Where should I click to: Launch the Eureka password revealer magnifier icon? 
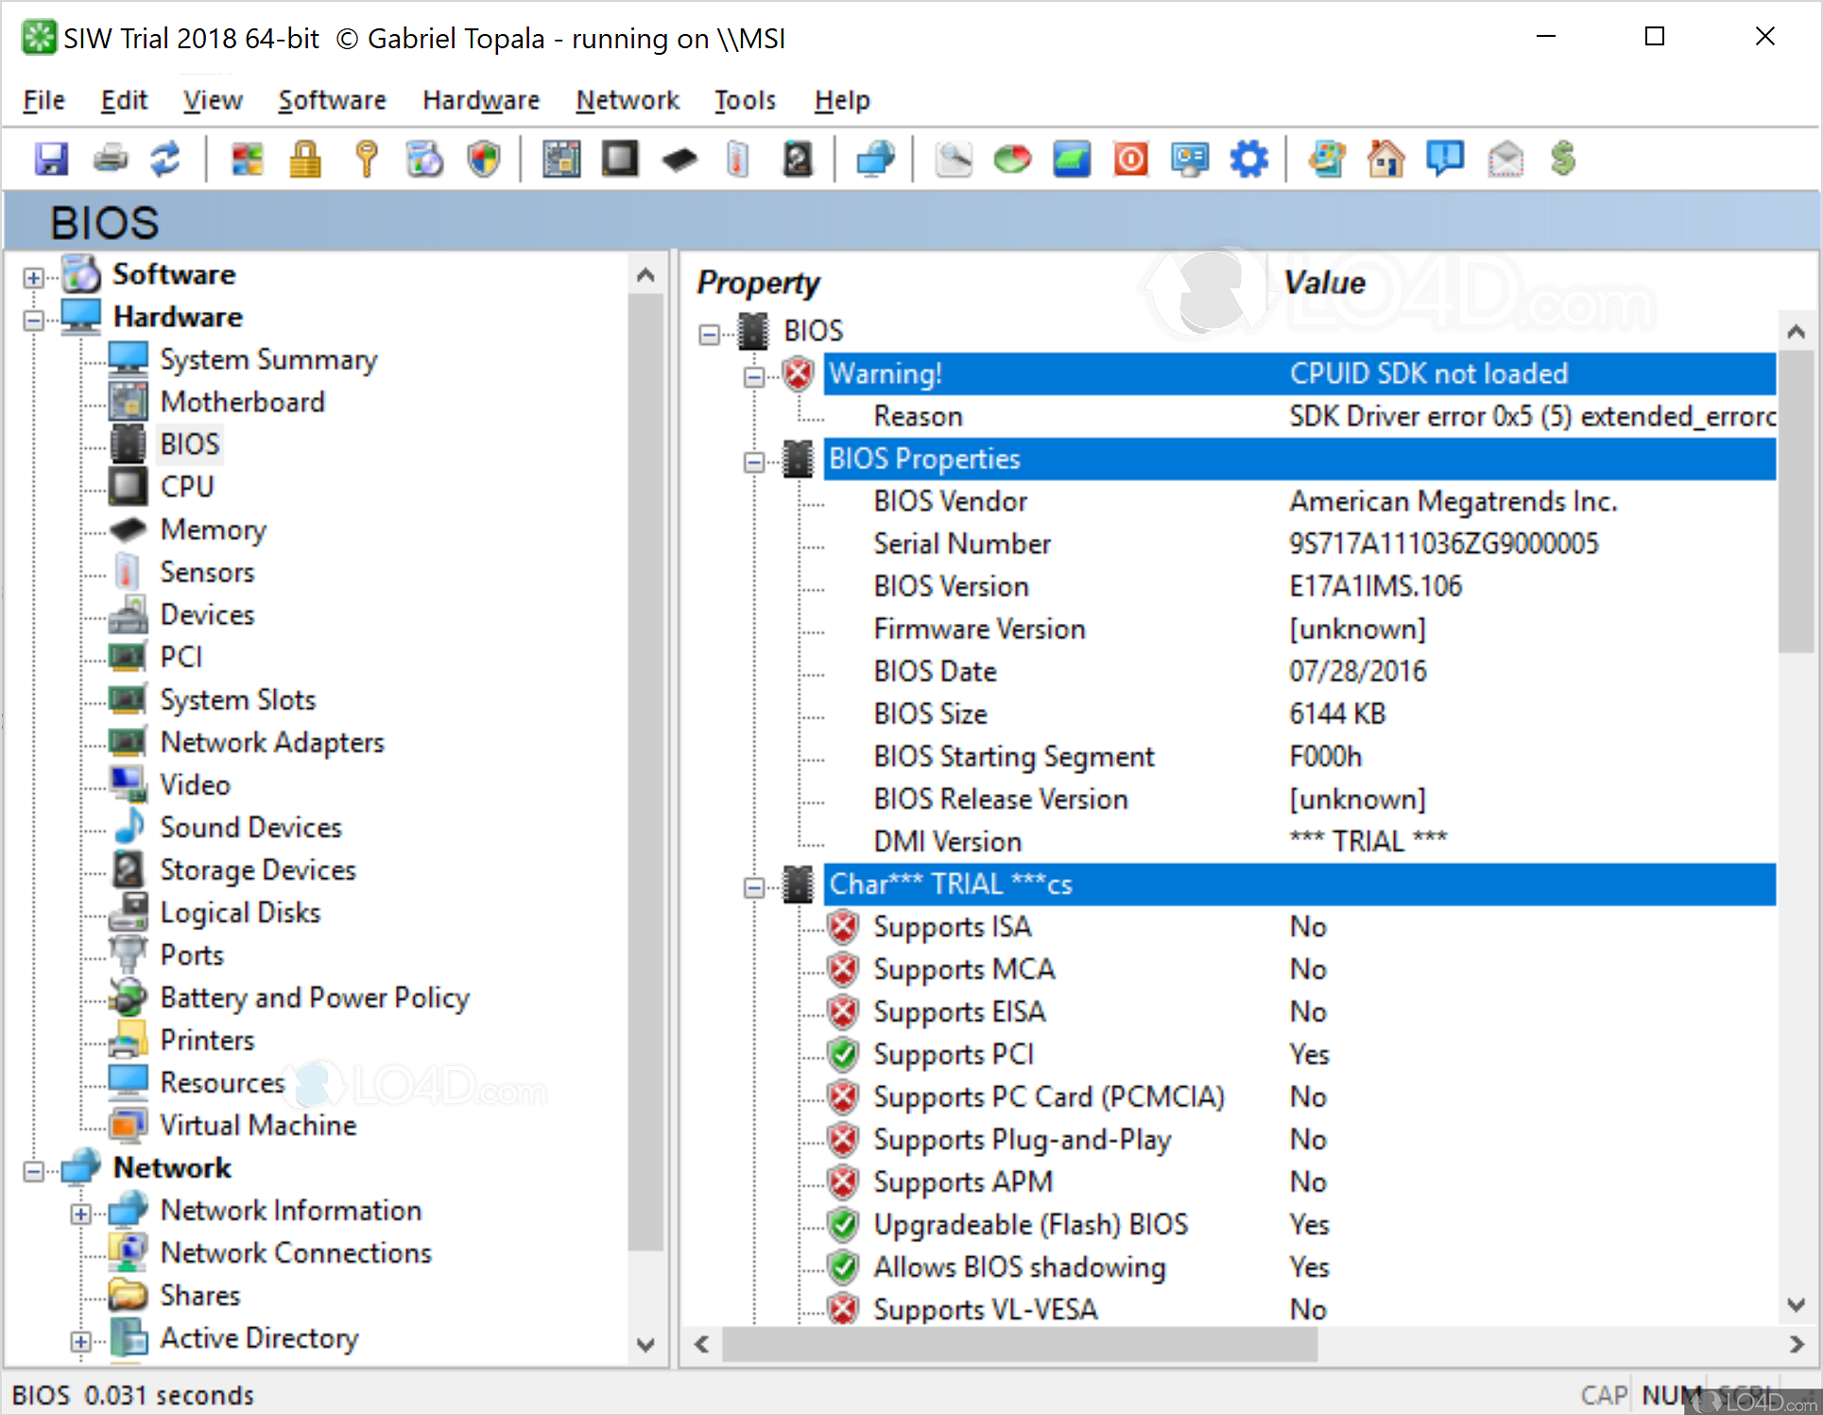click(954, 159)
